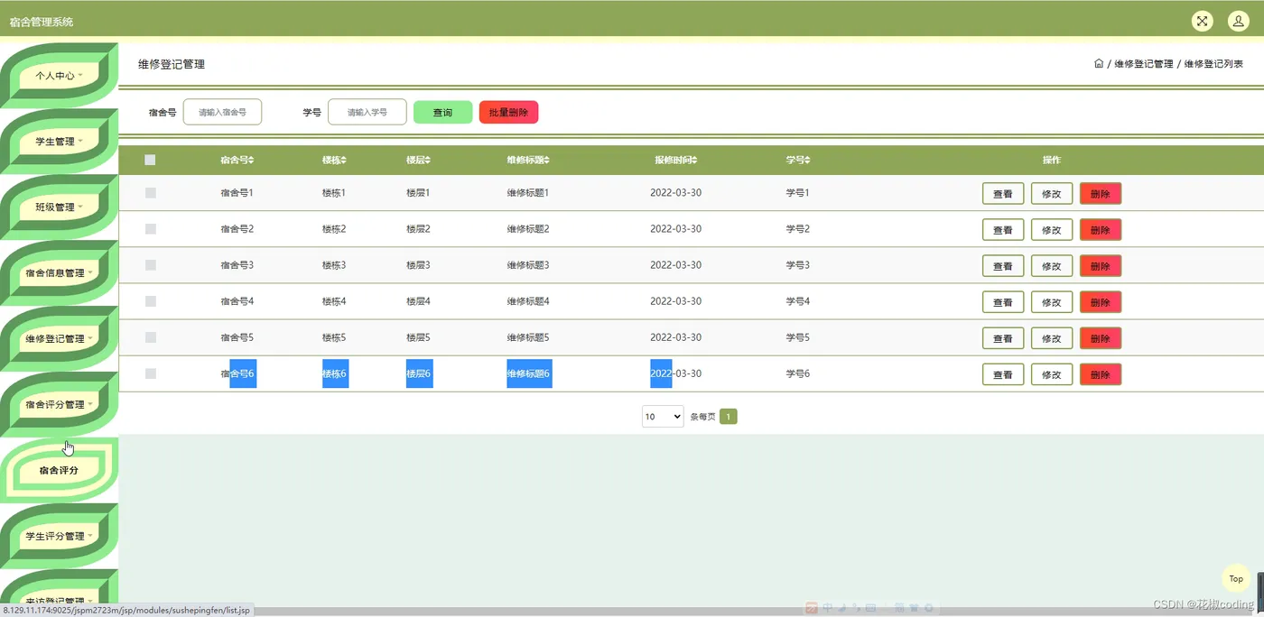Expand the 学生管理 sidebar menu
This screenshot has height=617, width=1264.
click(60, 142)
